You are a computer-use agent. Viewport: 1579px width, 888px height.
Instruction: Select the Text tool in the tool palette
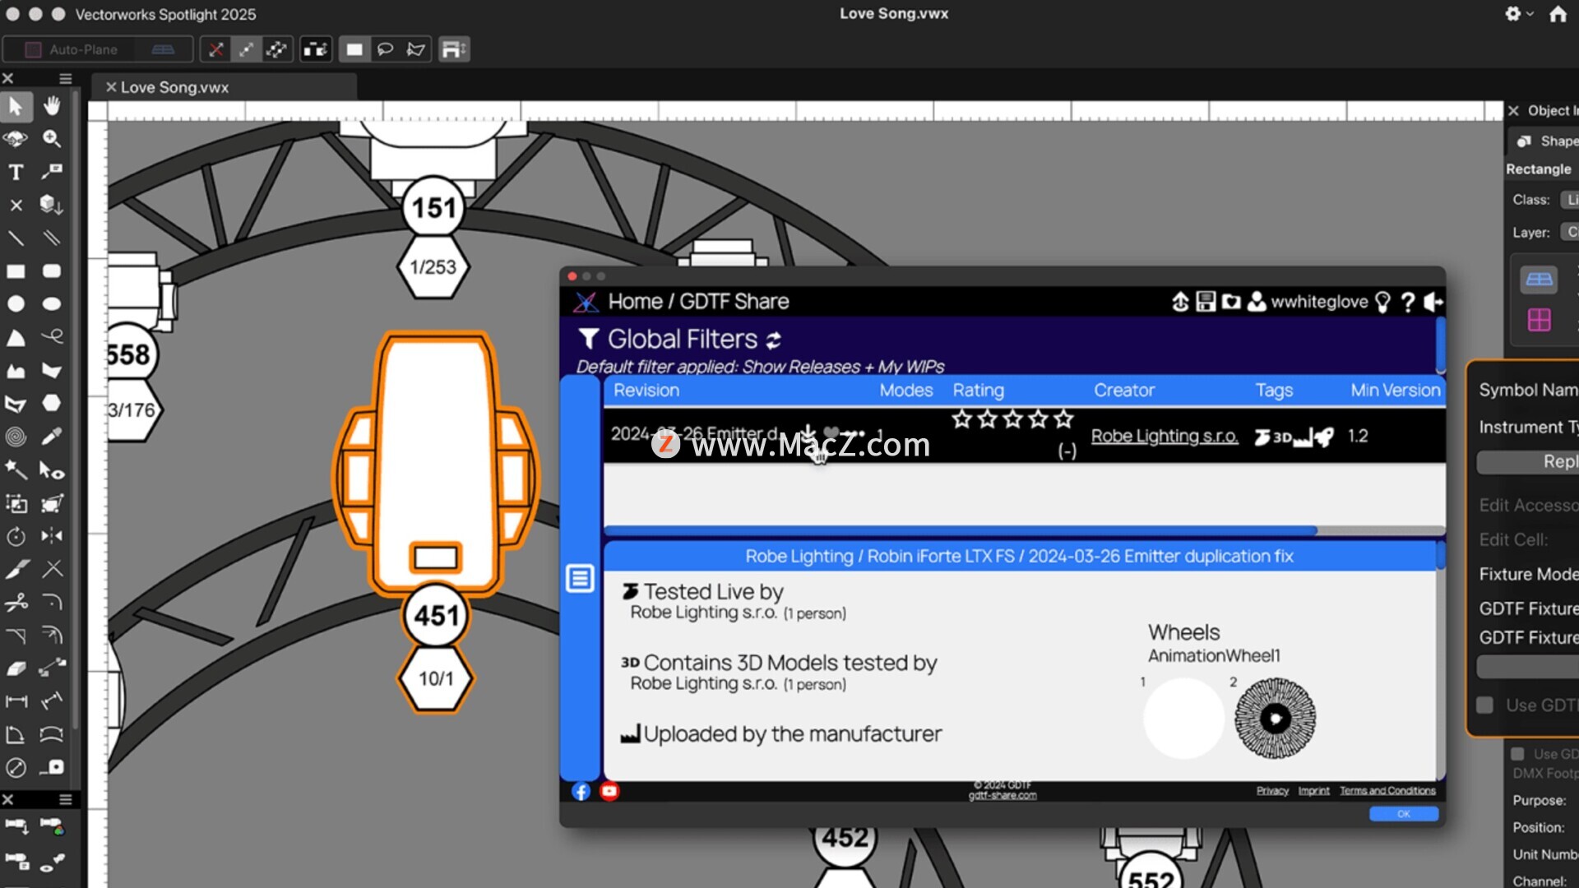point(16,172)
